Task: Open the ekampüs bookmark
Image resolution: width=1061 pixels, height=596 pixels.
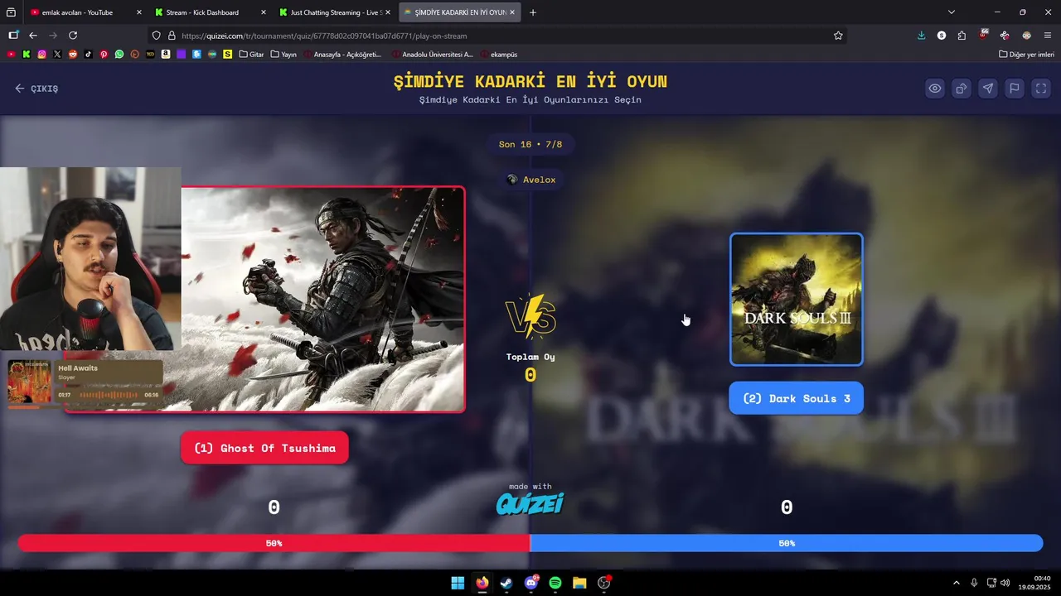Action: pyautogui.click(x=498, y=55)
